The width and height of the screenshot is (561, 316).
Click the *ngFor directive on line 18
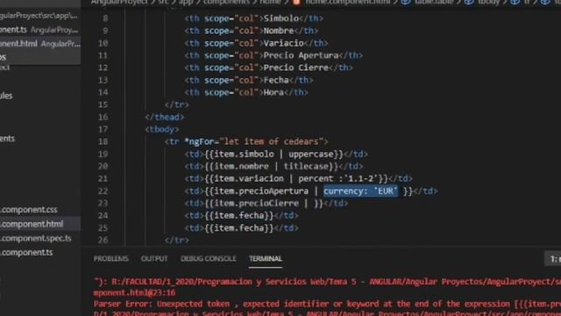coord(199,141)
